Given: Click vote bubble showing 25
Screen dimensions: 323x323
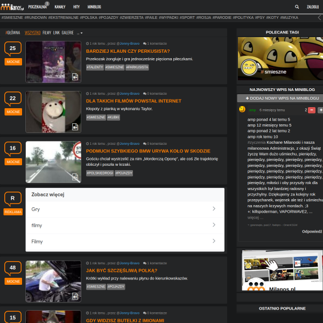Looking at the screenshot, I should (13, 48).
